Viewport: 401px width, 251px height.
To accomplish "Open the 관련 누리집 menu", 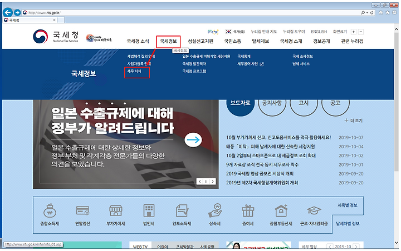I will tap(352, 41).
